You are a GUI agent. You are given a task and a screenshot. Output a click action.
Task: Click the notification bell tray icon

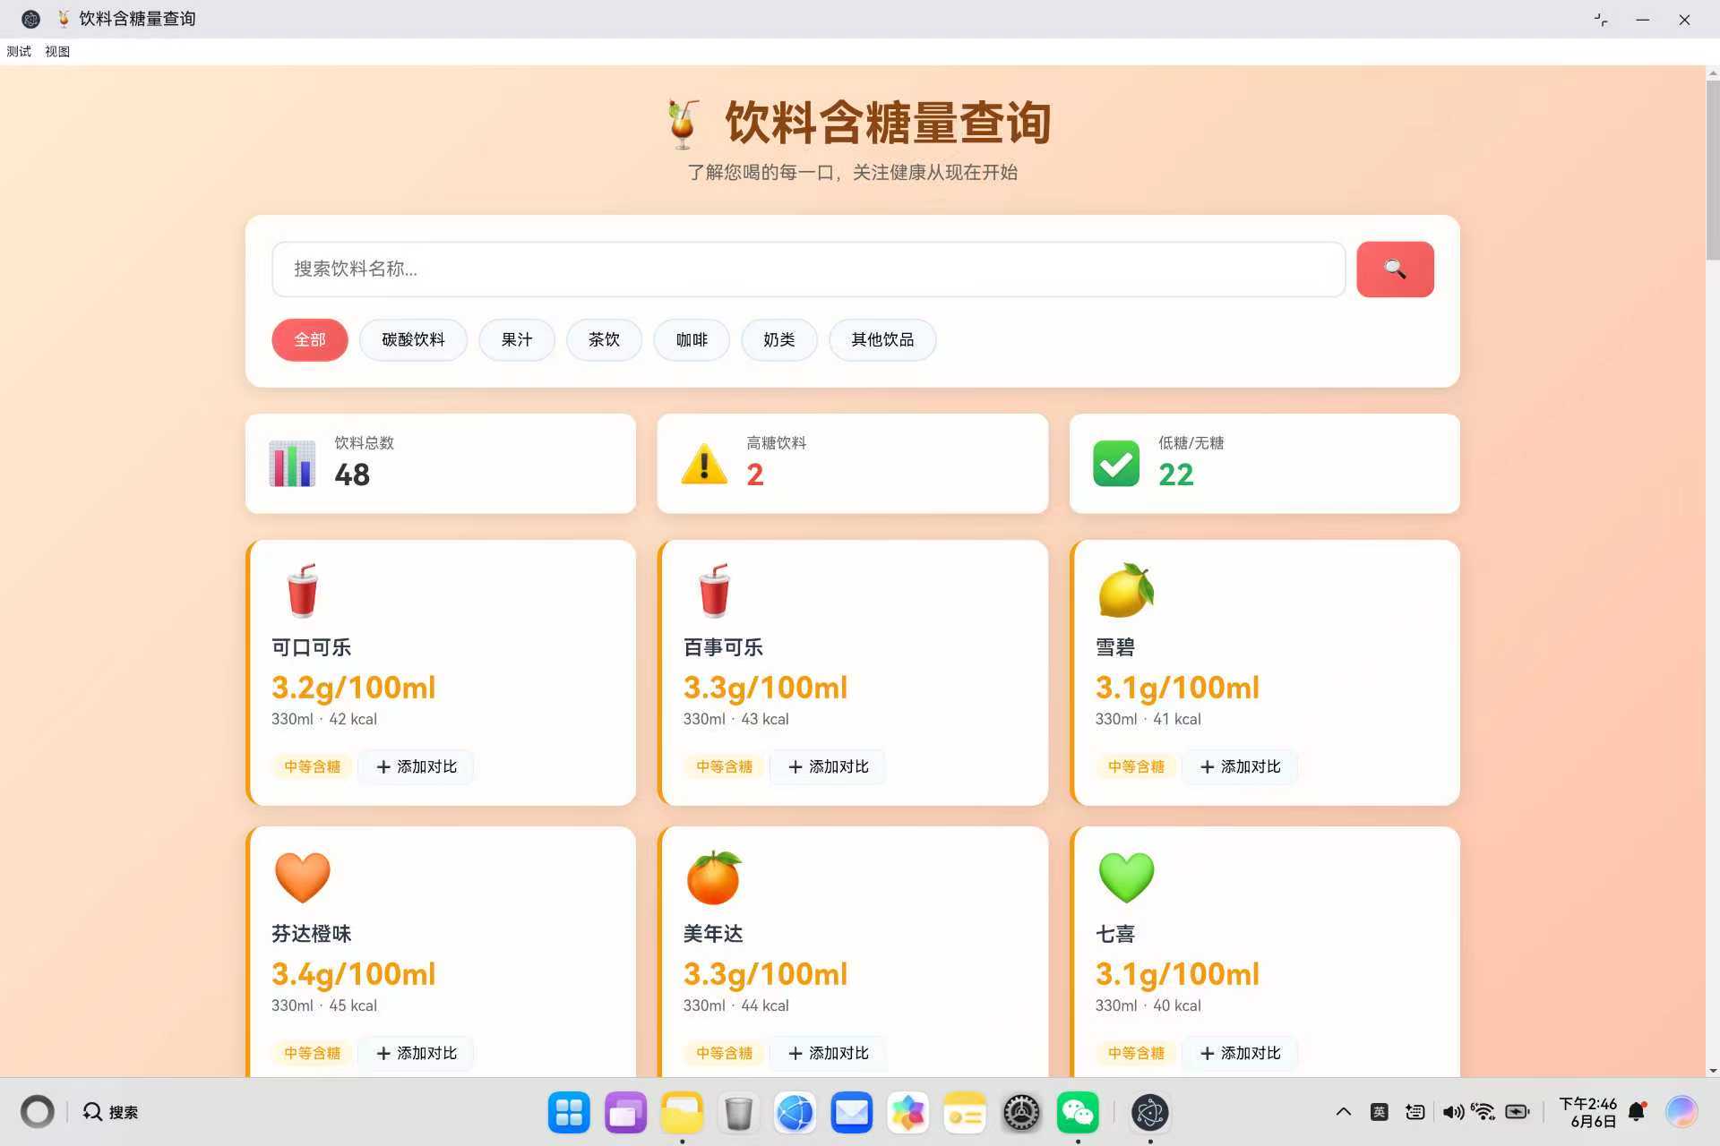click(x=1637, y=1112)
